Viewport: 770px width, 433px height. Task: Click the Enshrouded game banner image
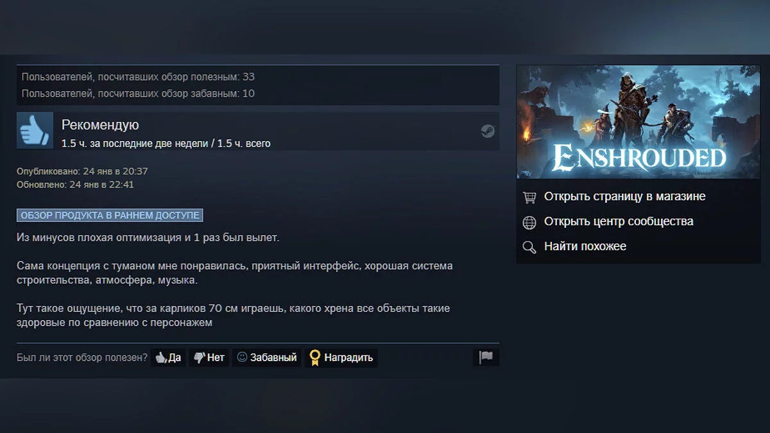(638, 122)
